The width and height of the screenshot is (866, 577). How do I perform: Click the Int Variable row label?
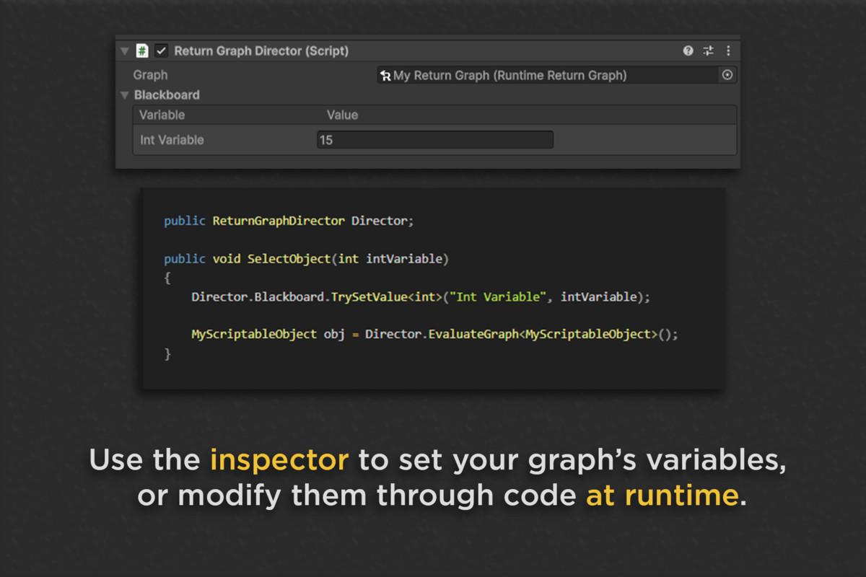tap(172, 140)
